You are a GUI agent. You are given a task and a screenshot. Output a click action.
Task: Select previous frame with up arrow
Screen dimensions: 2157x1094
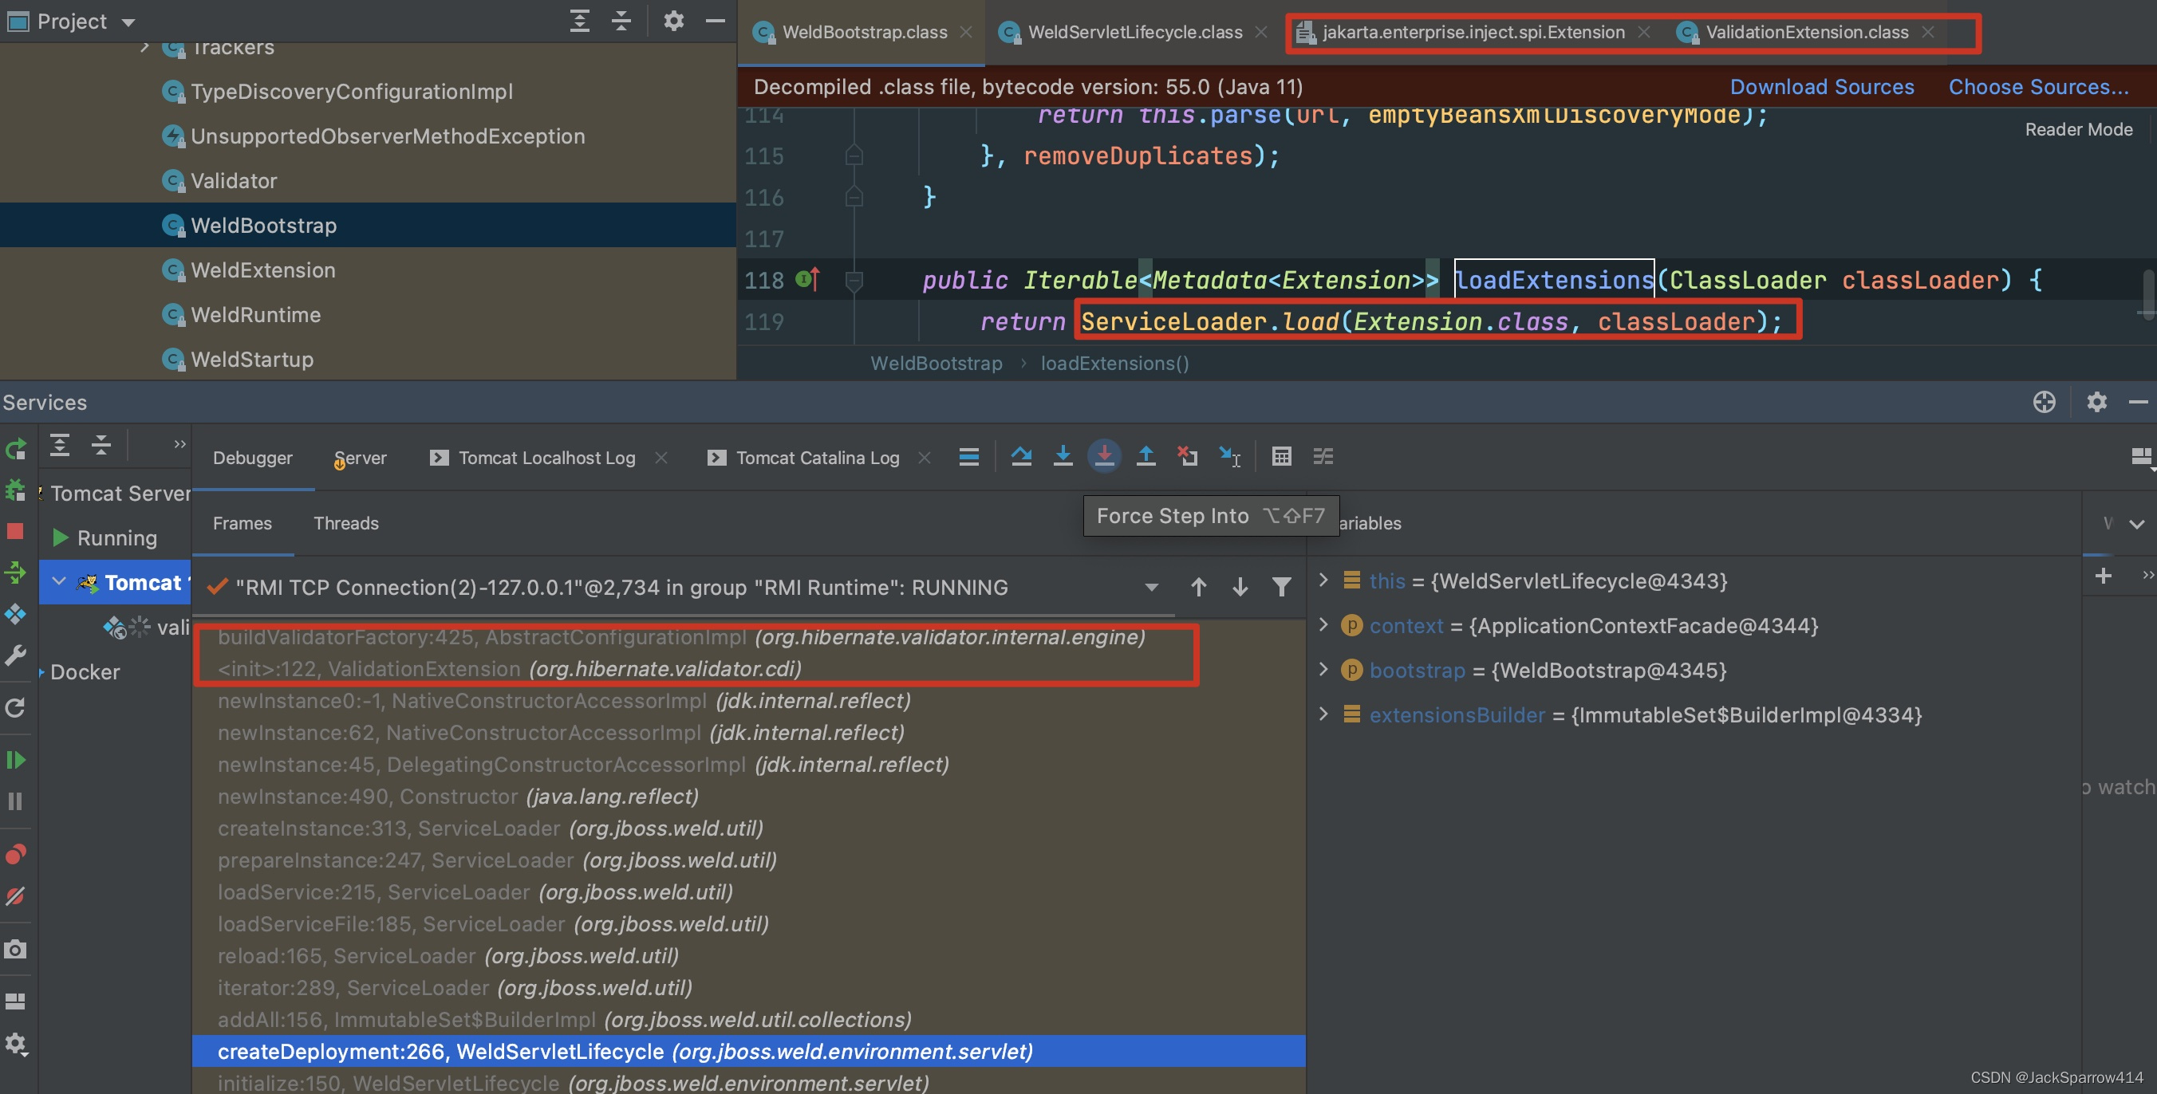coord(1198,588)
